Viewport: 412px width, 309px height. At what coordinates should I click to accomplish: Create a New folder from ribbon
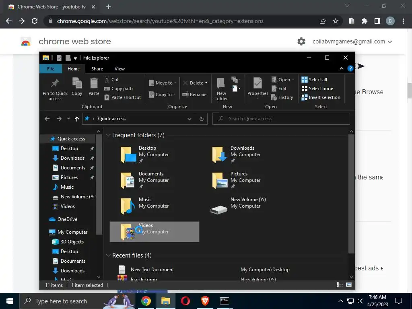coord(221,89)
